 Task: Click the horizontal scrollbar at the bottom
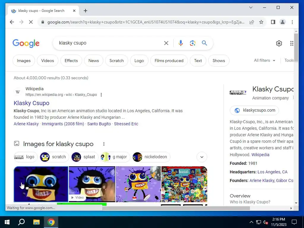pyautogui.click(x=176, y=208)
